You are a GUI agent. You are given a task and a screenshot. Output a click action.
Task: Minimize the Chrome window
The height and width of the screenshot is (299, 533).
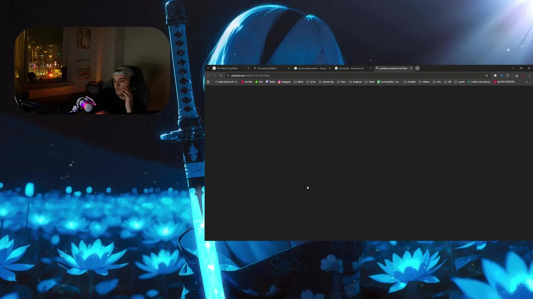coord(513,68)
